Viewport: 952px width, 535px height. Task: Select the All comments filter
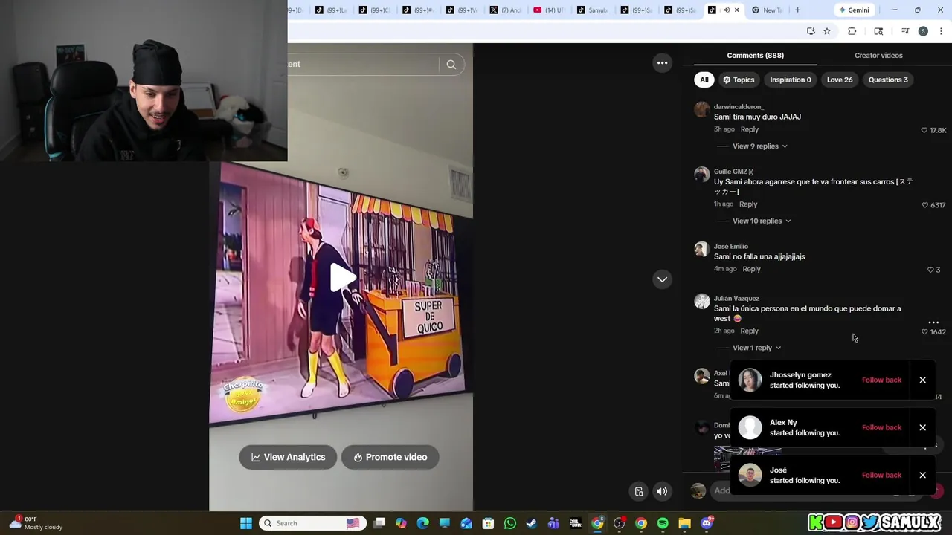coord(704,80)
